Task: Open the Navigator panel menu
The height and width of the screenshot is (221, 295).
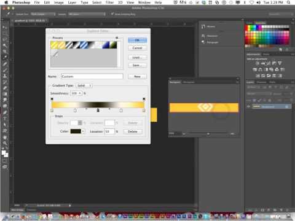Action: pyautogui.click(x=238, y=82)
